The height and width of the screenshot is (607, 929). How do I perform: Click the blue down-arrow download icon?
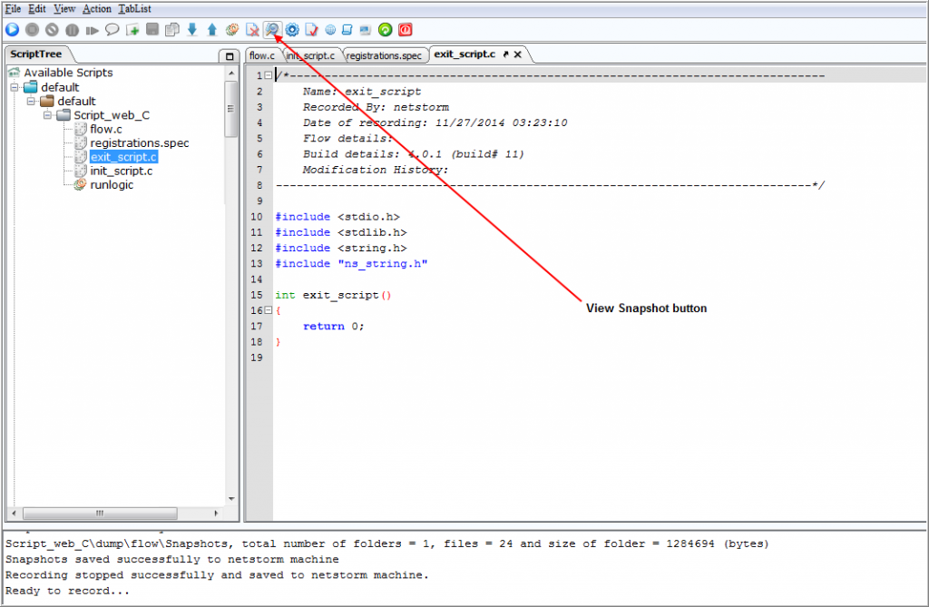(x=192, y=30)
